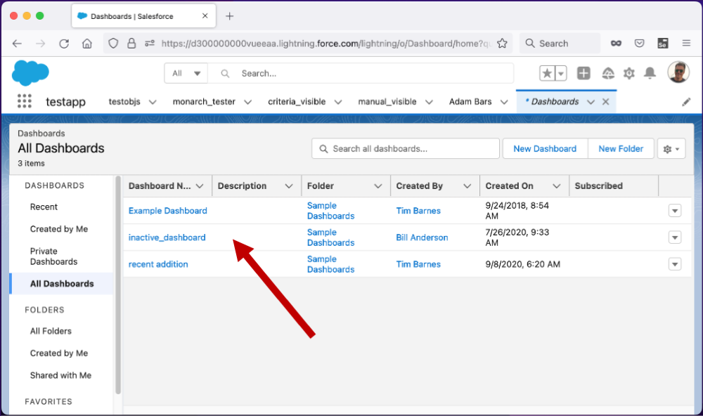Image resolution: width=703 pixels, height=416 pixels.
Task: Click the New Folder button
Action: point(621,149)
